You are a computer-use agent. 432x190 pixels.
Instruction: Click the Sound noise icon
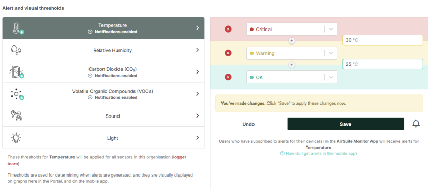pyautogui.click(x=16, y=115)
